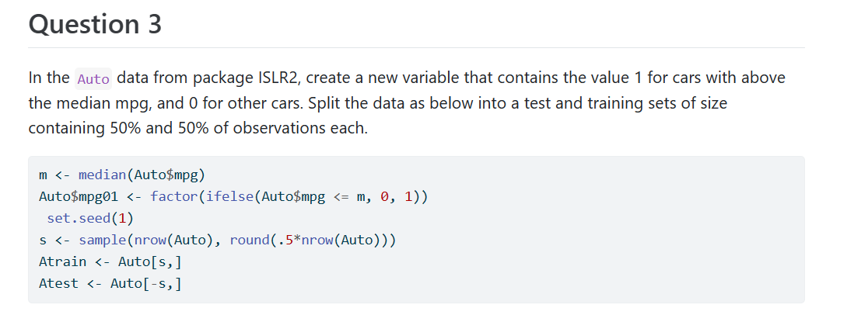Image resolution: width=861 pixels, height=315 pixels.
Task: Click set.seed in the code block
Action: click(x=79, y=218)
